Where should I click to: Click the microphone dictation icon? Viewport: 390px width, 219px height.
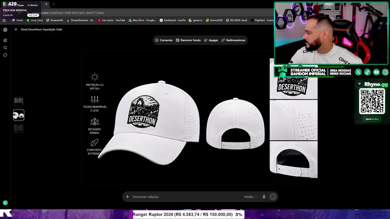click(x=264, y=197)
